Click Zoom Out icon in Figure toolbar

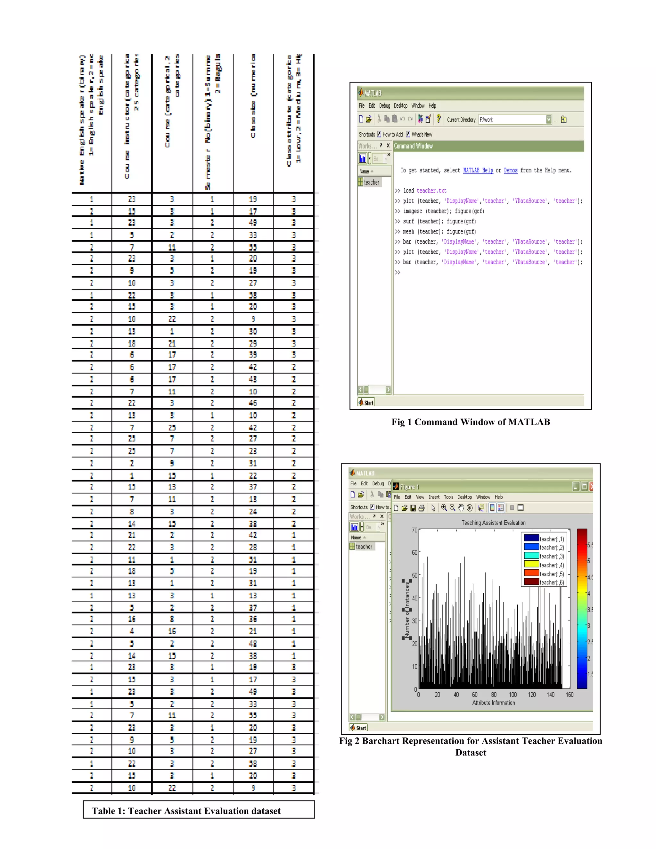(x=452, y=508)
